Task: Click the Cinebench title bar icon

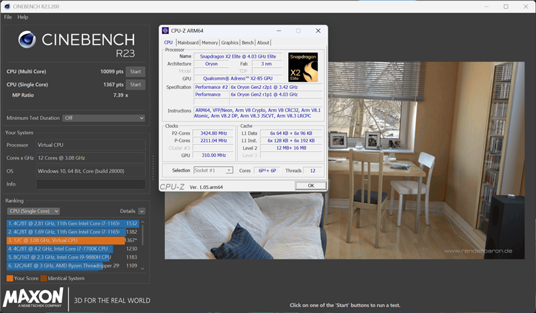Action: pos(7,7)
